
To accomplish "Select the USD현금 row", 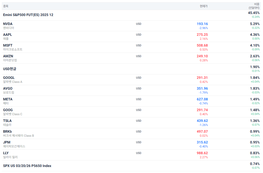I will point(131,69).
